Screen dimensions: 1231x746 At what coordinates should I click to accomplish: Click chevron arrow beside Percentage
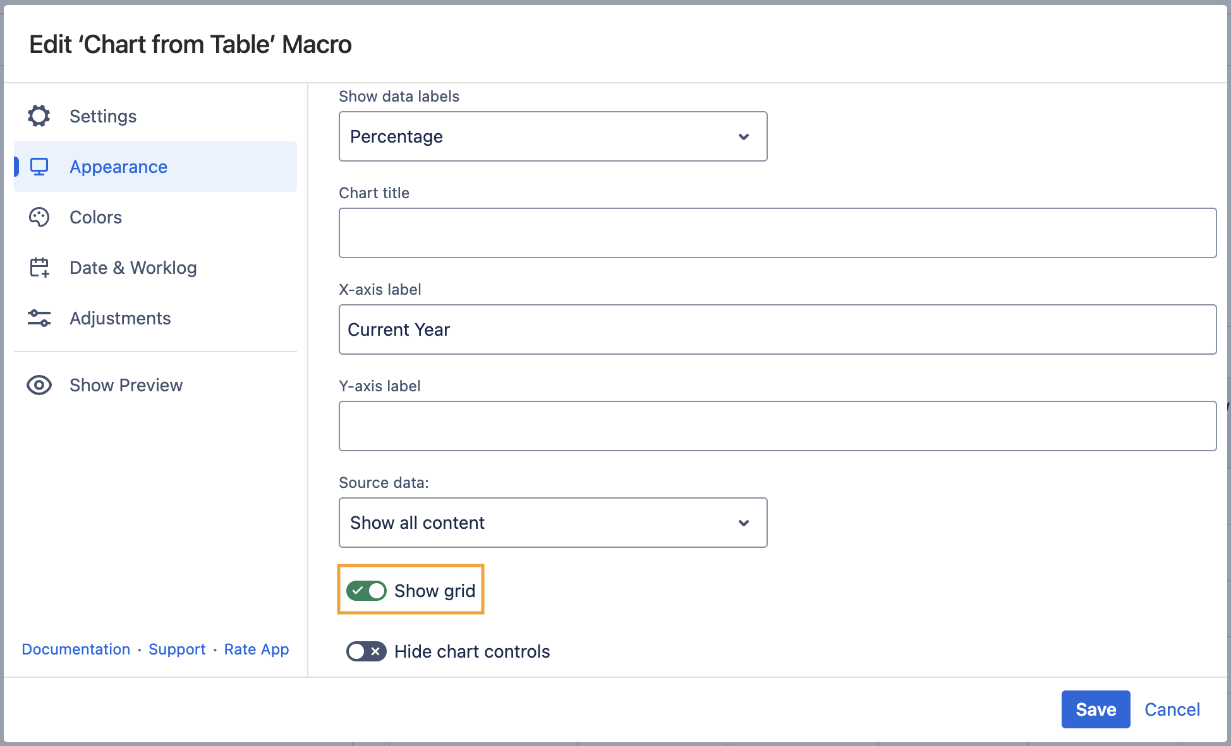pyautogui.click(x=744, y=136)
